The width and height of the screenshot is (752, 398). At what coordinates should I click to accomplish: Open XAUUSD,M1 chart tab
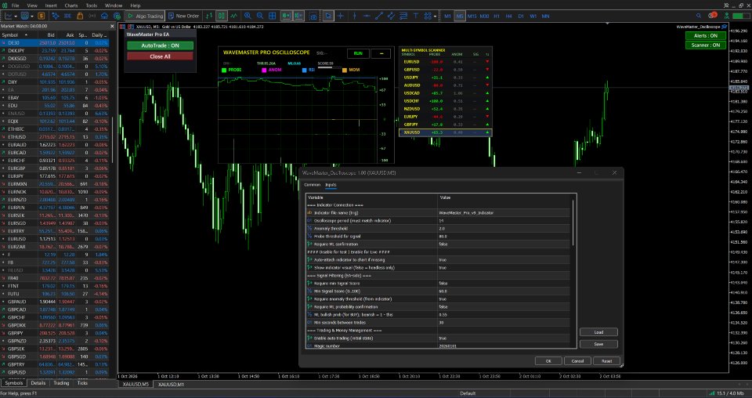coord(171,384)
